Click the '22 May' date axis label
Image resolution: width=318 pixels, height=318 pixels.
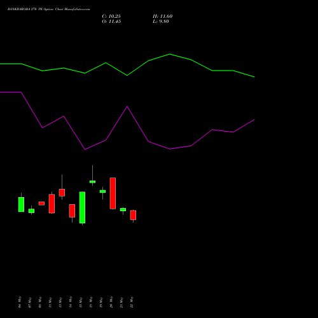(132, 302)
